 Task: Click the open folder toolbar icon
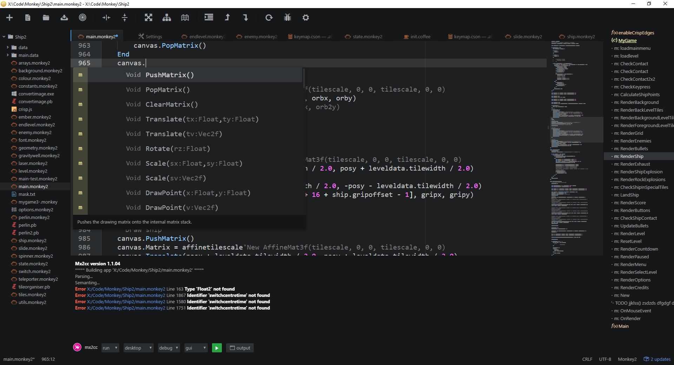click(x=46, y=18)
